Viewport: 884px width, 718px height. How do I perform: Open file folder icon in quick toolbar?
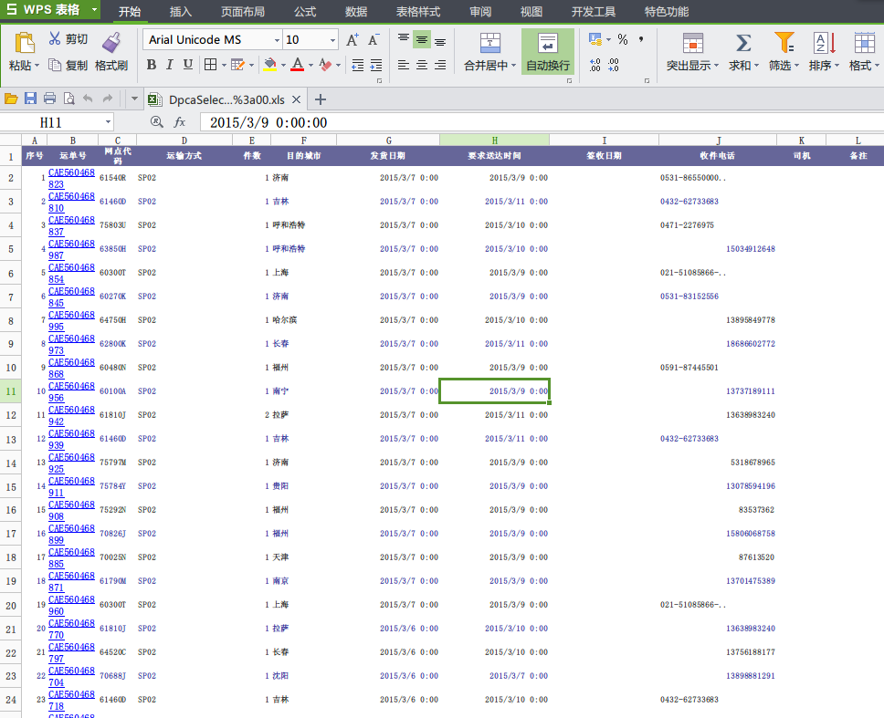(x=11, y=99)
